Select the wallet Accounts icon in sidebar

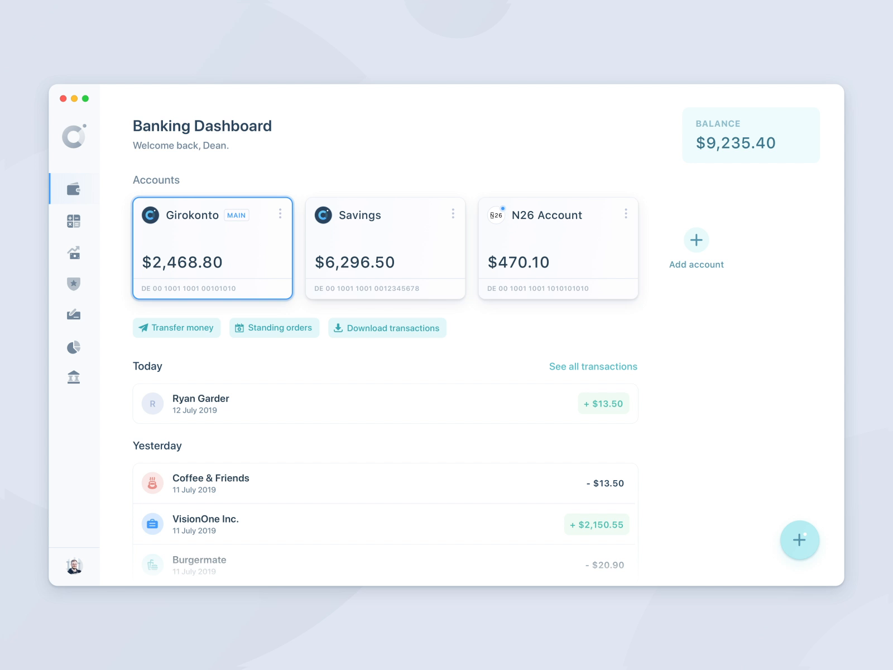click(74, 188)
